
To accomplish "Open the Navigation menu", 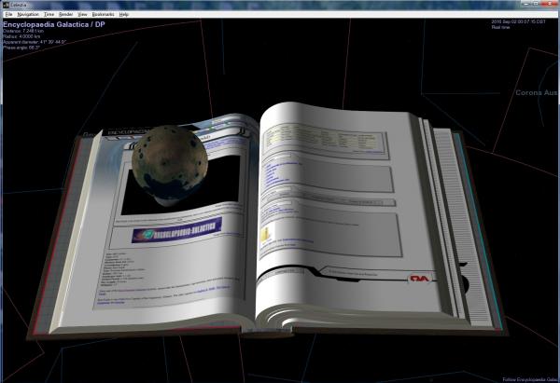I will [x=28, y=14].
